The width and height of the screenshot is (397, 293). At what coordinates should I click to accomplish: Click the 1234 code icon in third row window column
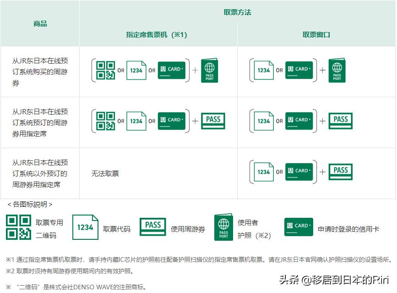[x=264, y=171]
